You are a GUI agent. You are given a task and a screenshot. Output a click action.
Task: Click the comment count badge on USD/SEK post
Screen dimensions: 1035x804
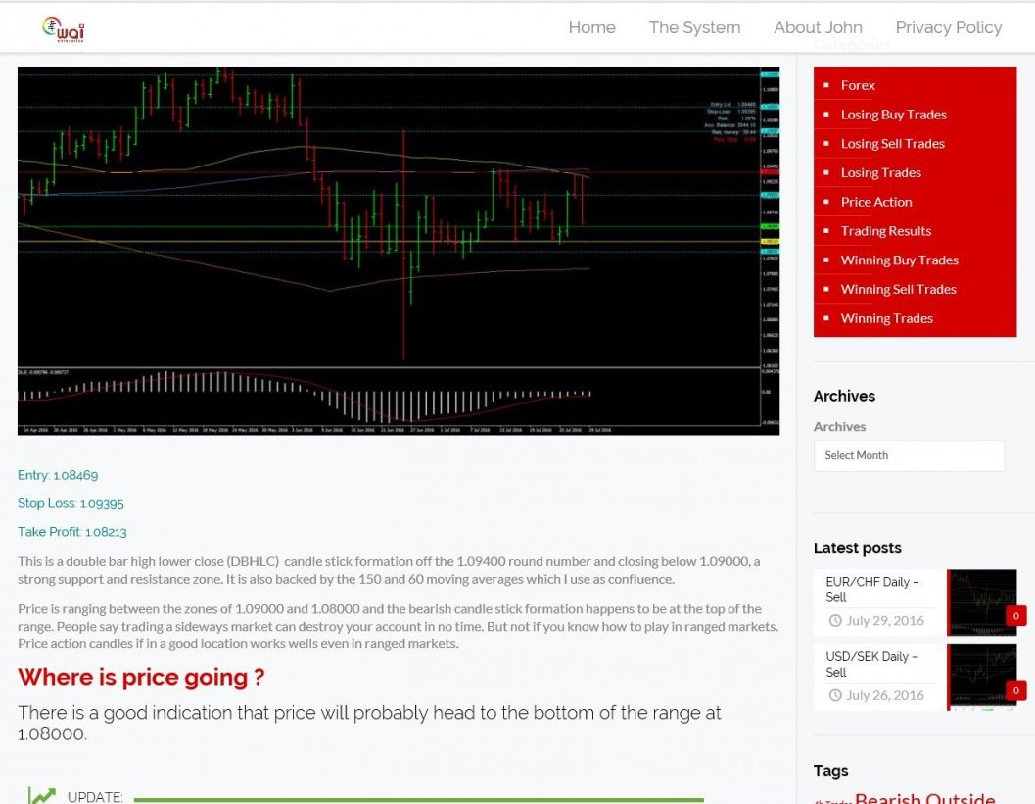coord(1015,691)
